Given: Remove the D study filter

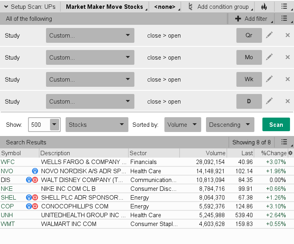Looking at the screenshot, I should 288,101.
